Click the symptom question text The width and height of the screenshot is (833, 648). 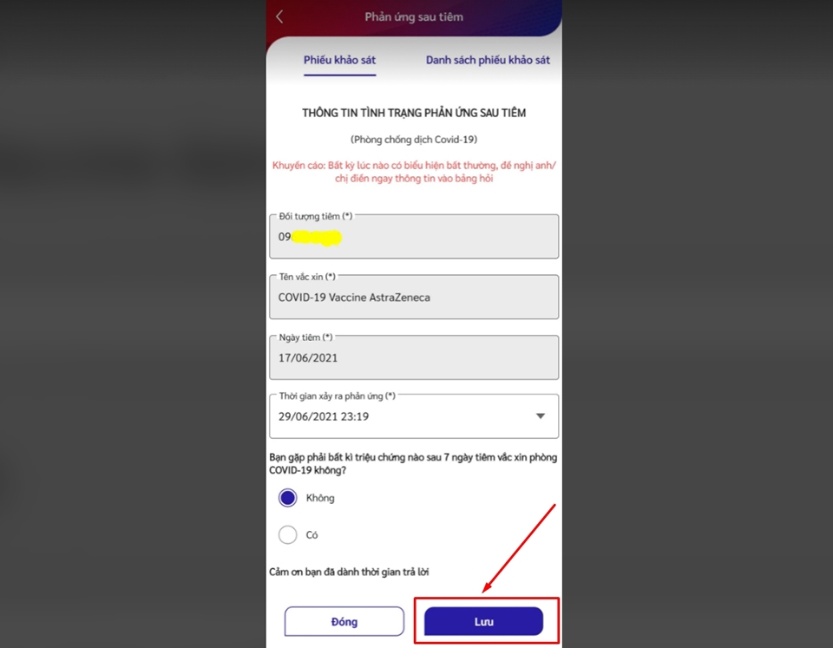pos(413,464)
